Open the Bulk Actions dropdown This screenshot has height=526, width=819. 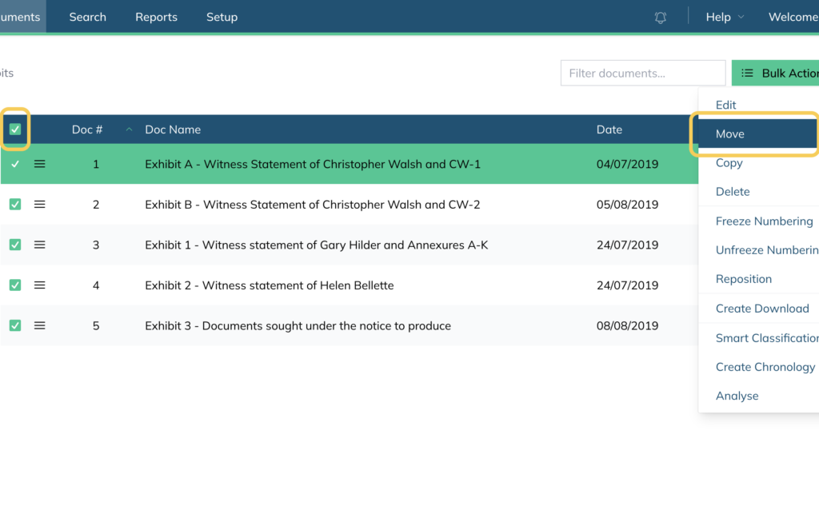click(775, 73)
